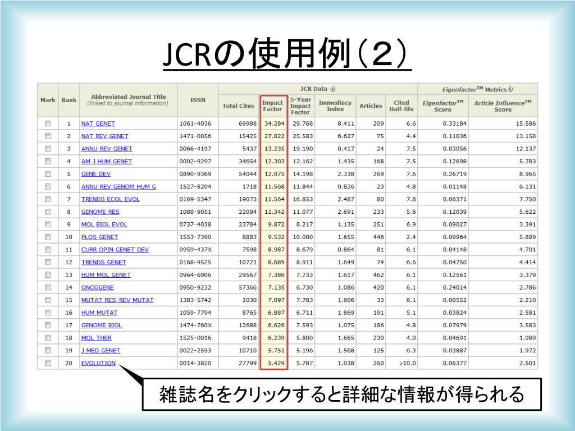
Task: Click the Immediacy Index column header
Action: coord(335,106)
